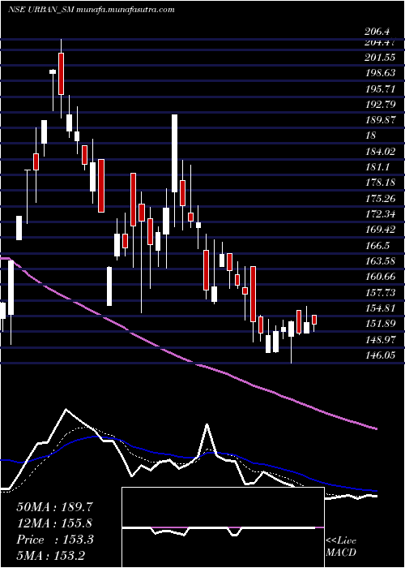Click the 50MA : 189.7 readout
The image size is (405, 568).
(x=53, y=507)
